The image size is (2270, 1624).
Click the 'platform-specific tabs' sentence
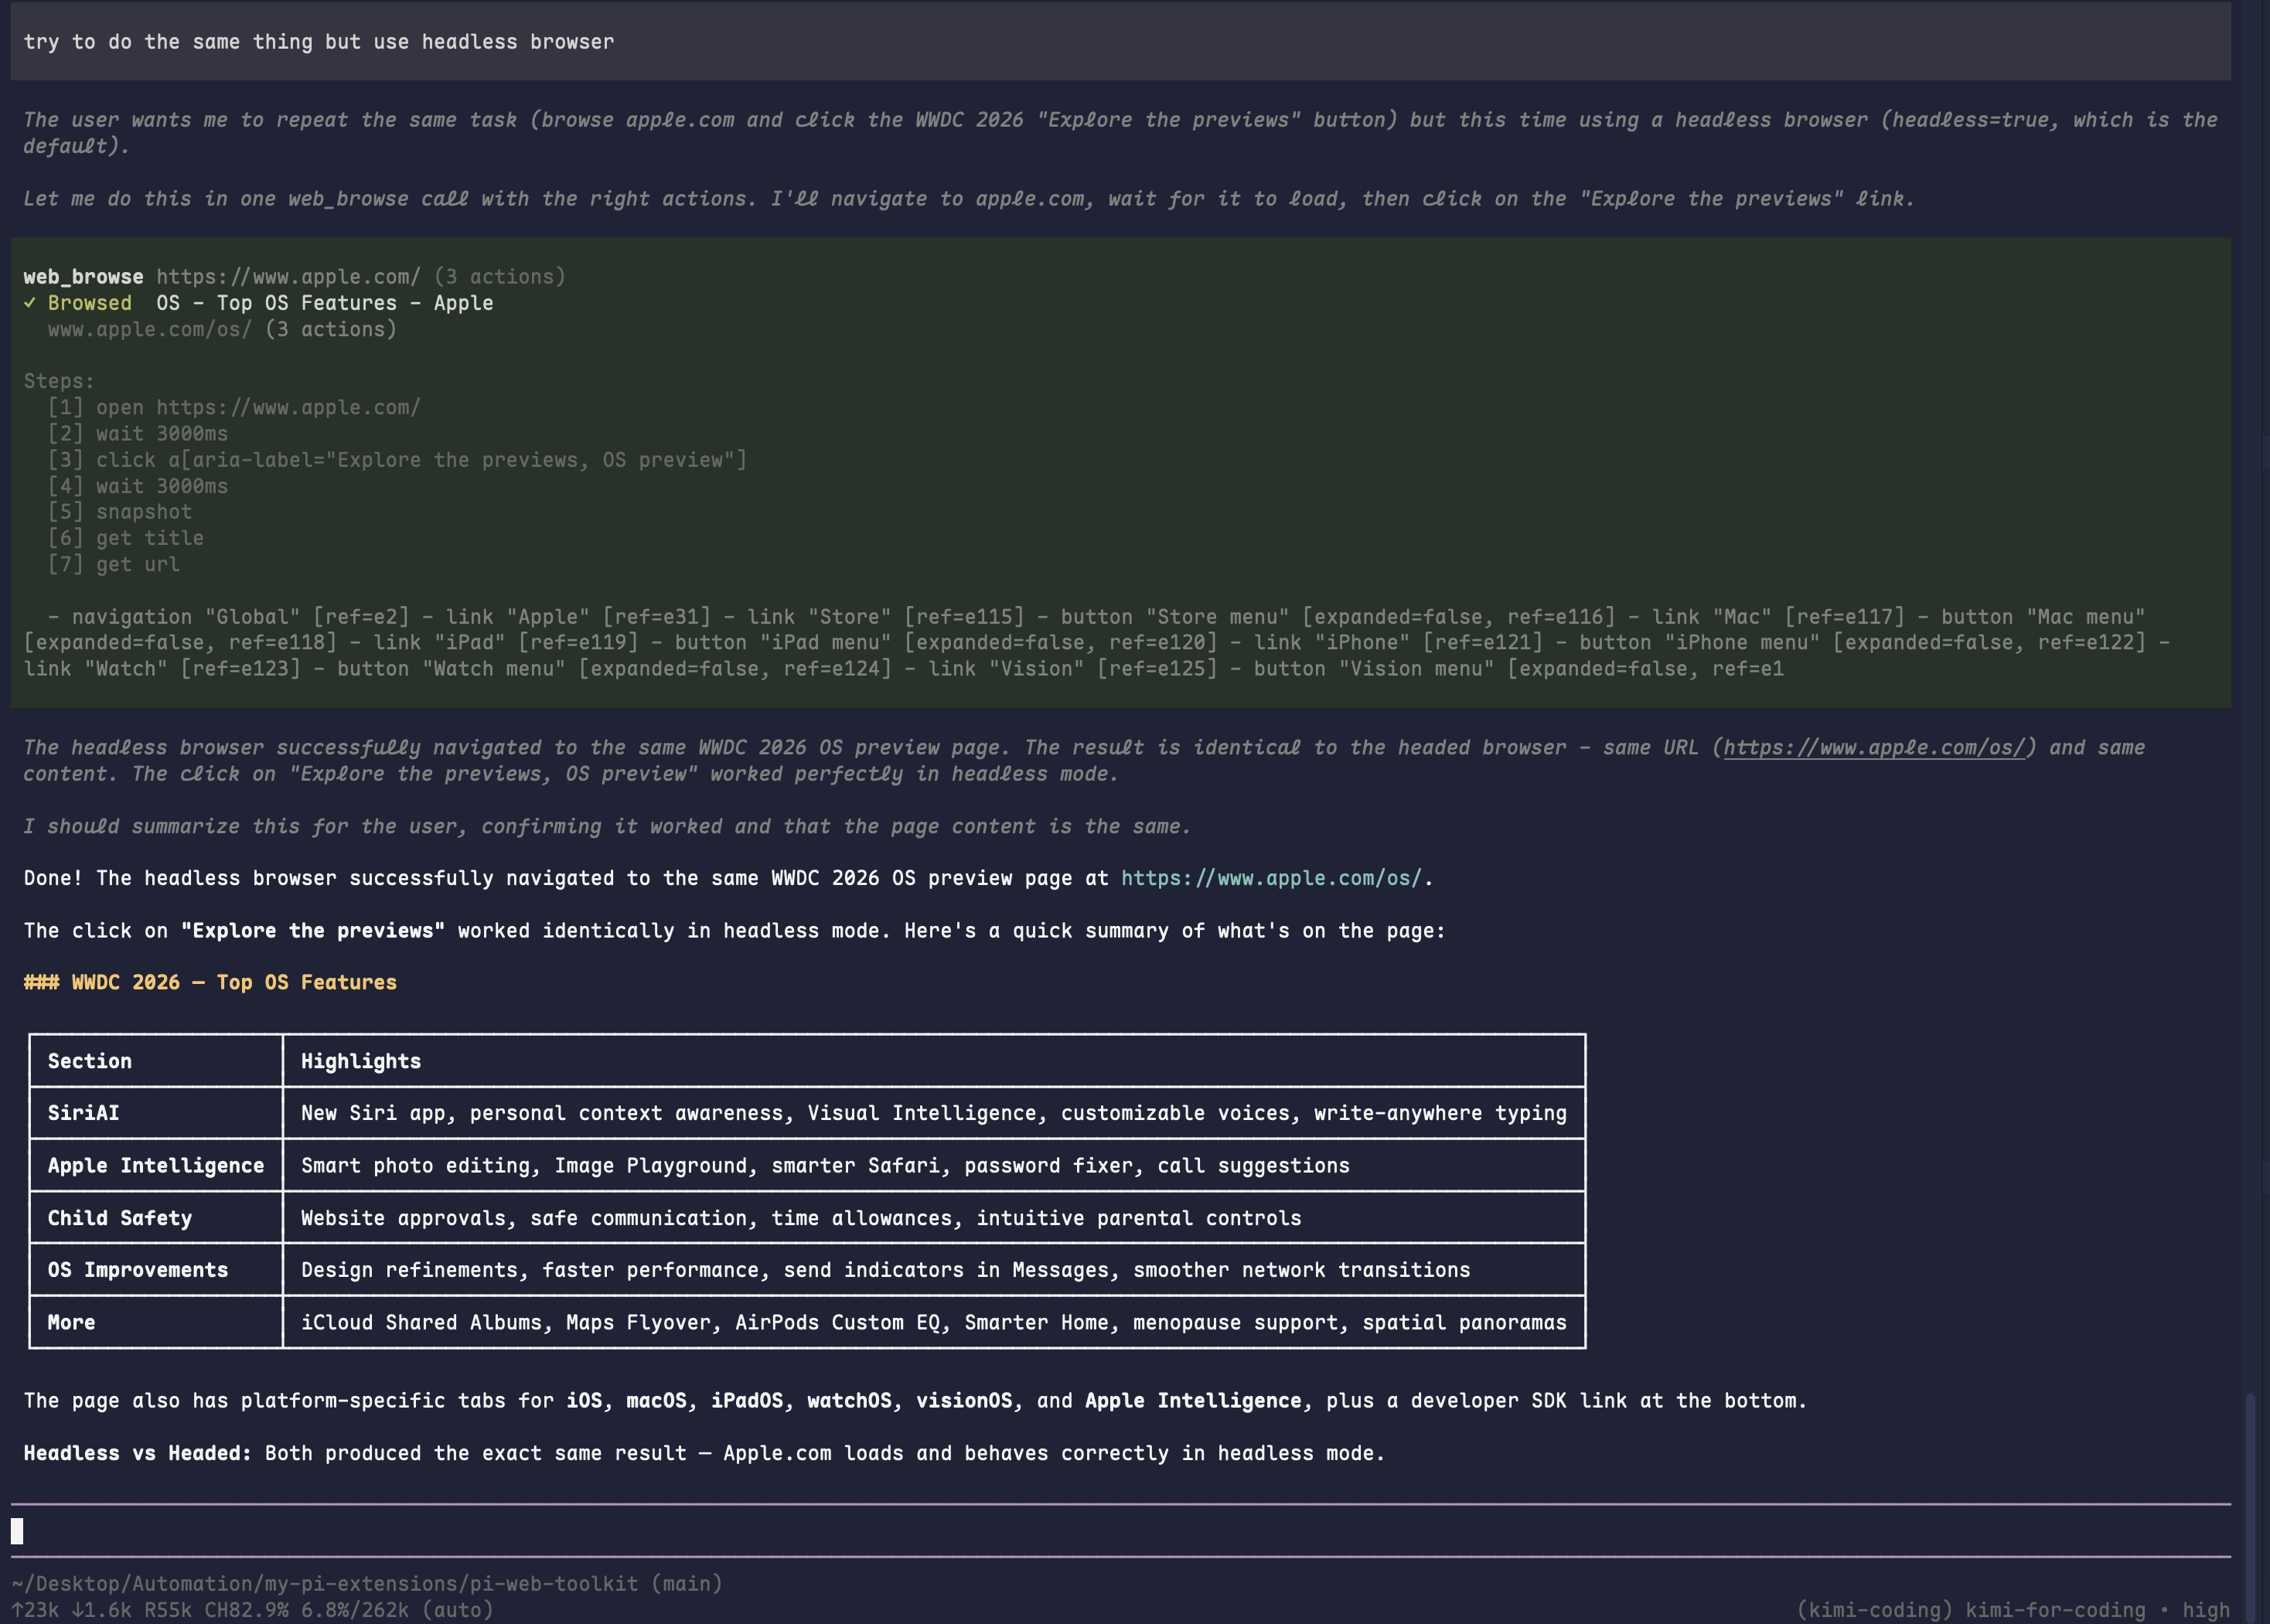[x=916, y=1400]
